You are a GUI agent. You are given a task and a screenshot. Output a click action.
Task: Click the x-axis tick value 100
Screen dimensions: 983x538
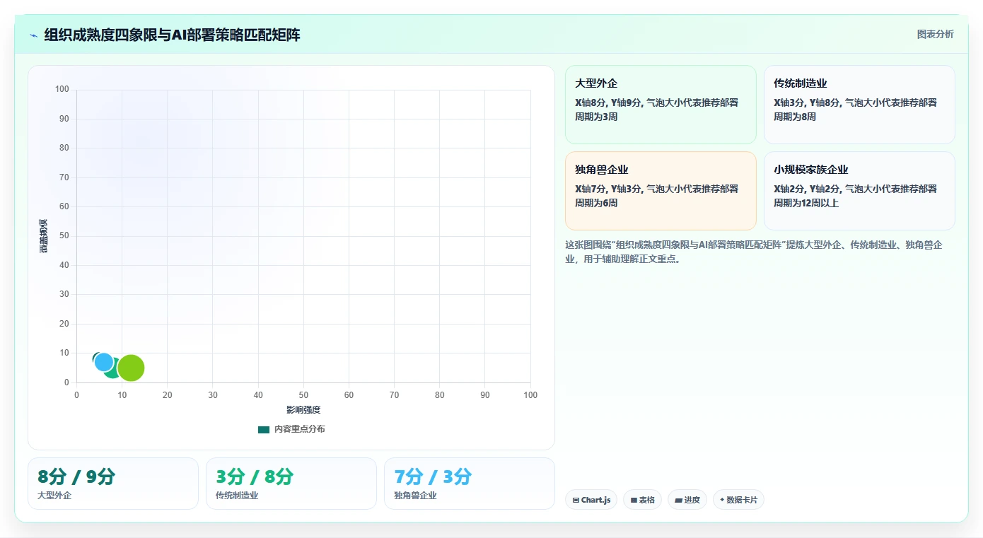pyautogui.click(x=530, y=395)
